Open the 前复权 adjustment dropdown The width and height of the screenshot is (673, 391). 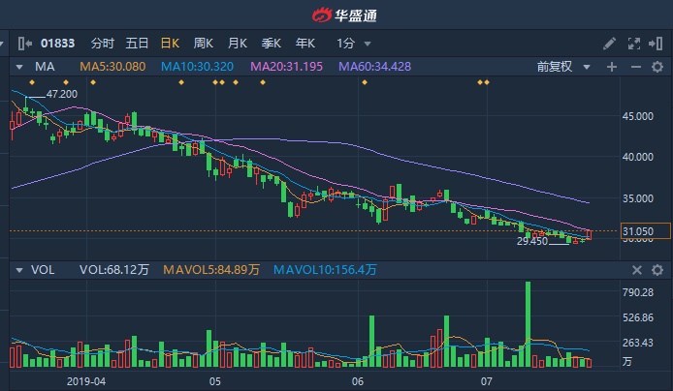(563, 67)
